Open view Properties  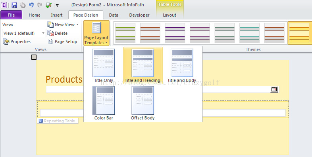17,42
